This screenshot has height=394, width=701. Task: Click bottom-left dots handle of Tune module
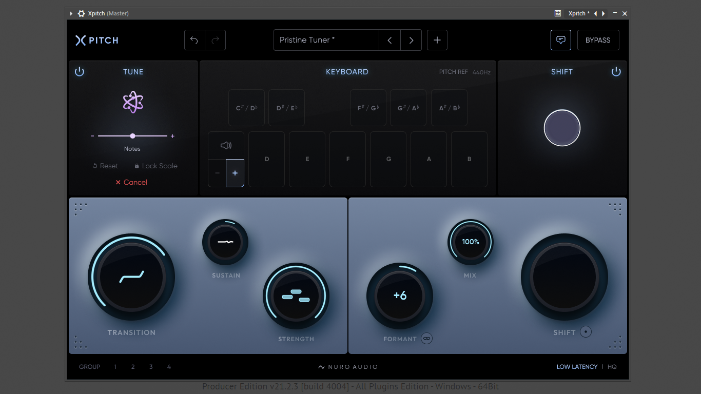[x=81, y=342]
